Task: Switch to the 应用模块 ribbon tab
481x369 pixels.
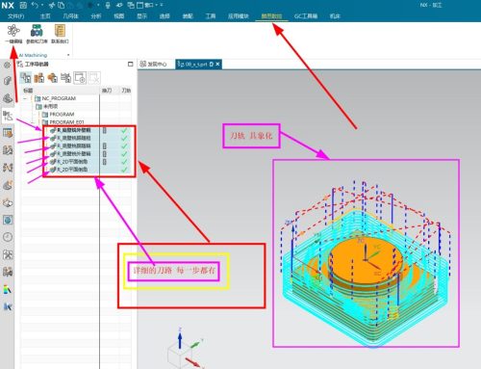Action: pyautogui.click(x=239, y=16)
